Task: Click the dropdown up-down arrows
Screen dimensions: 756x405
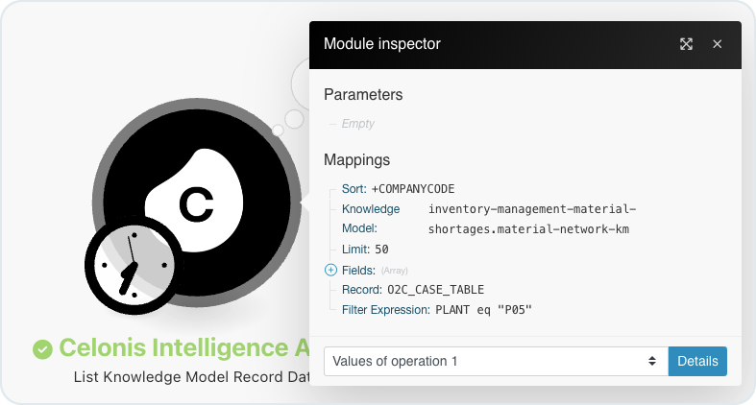Action: (652, 361)
